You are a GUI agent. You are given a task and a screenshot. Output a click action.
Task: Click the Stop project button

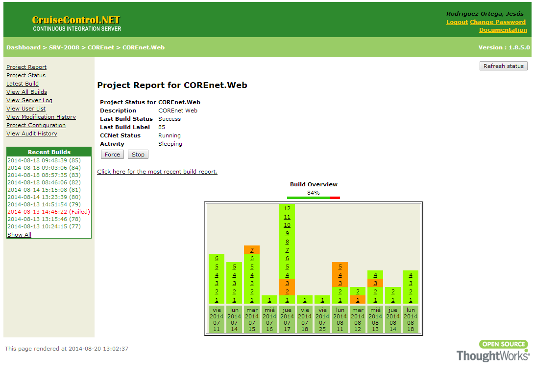tap(138, 155)
